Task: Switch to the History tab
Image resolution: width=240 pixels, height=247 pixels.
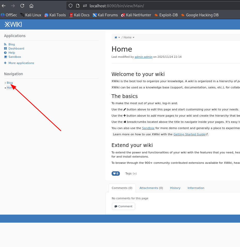Action: [x=175, y=188]
